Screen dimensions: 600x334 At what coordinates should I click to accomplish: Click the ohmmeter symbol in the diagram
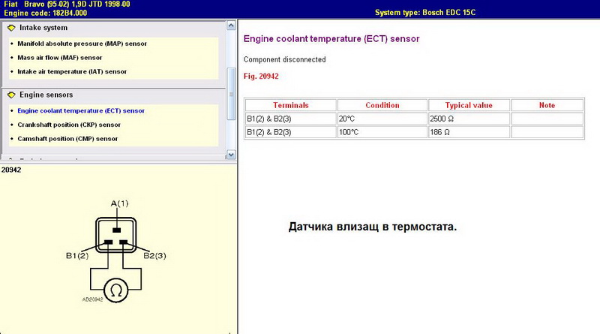click(115, 292)
